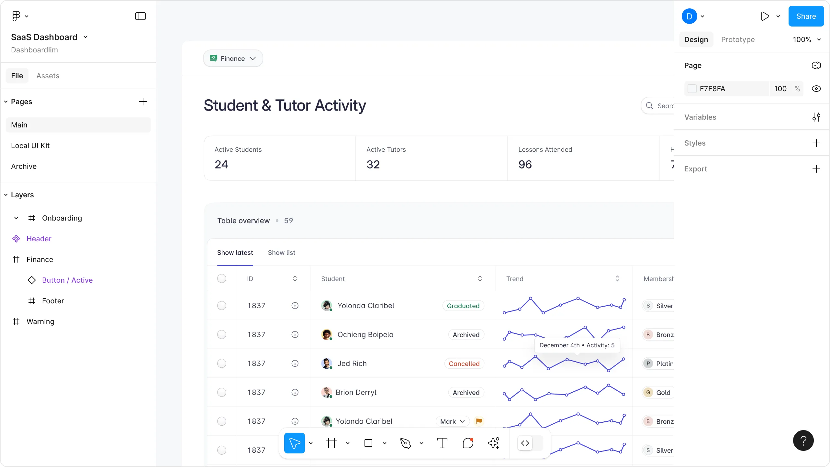This screenshot has height=467, width=830.
Task: Check the Jed Rich row checkbox
Action: click(222, 364)
